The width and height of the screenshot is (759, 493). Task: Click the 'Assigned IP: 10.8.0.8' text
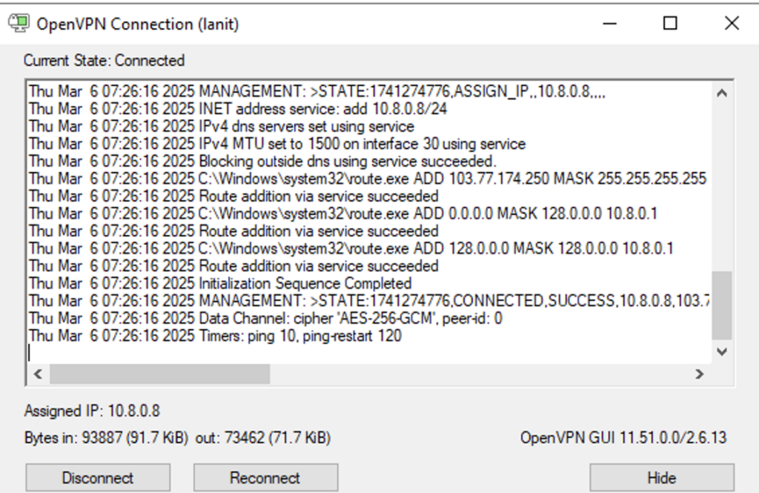coord(92,411)
